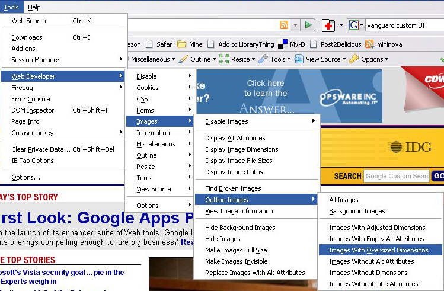The height and width of the screenshot is (291, 444).
Task: Select Find Broken Images
Action: point(257,188)
